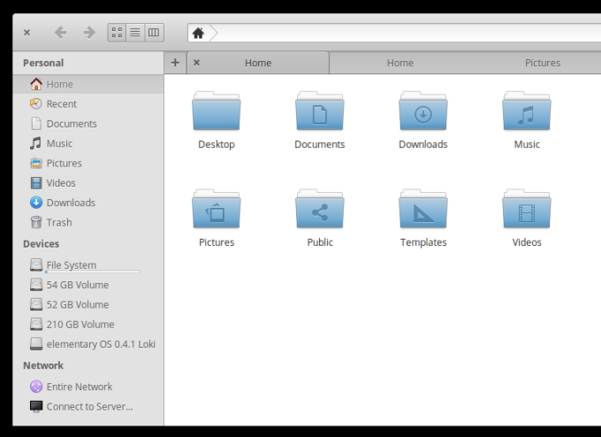Open Videos in the sidebar
601x437 pixels.
click(x=88, y=183)
